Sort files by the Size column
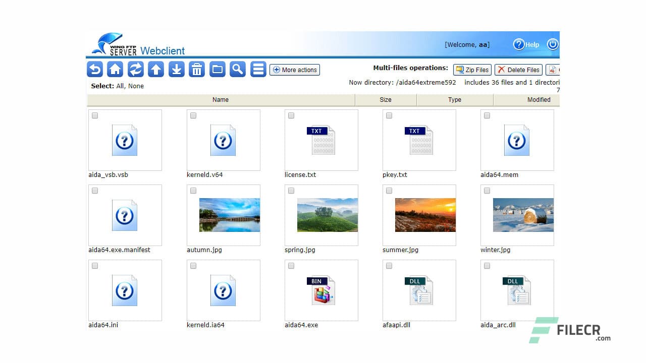 (386, 99)
